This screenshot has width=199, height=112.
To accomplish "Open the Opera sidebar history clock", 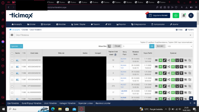I will pyautogui.click(x=3, y=59).
